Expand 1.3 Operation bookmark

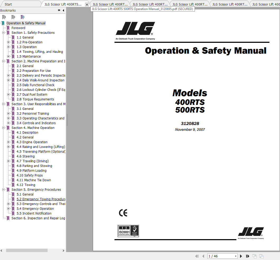(8, 47)
